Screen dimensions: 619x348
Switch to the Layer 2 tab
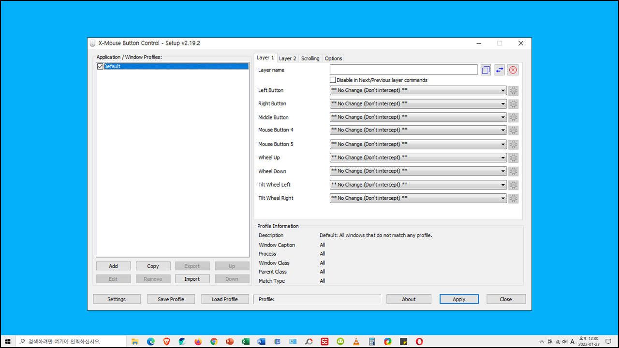click(288, 58)
